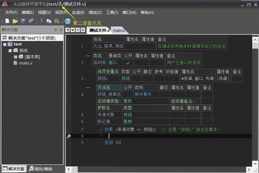The width and height of the screenshot is (259, 173).
Task: Collapse the 系统 folder node
Action: 10,51
